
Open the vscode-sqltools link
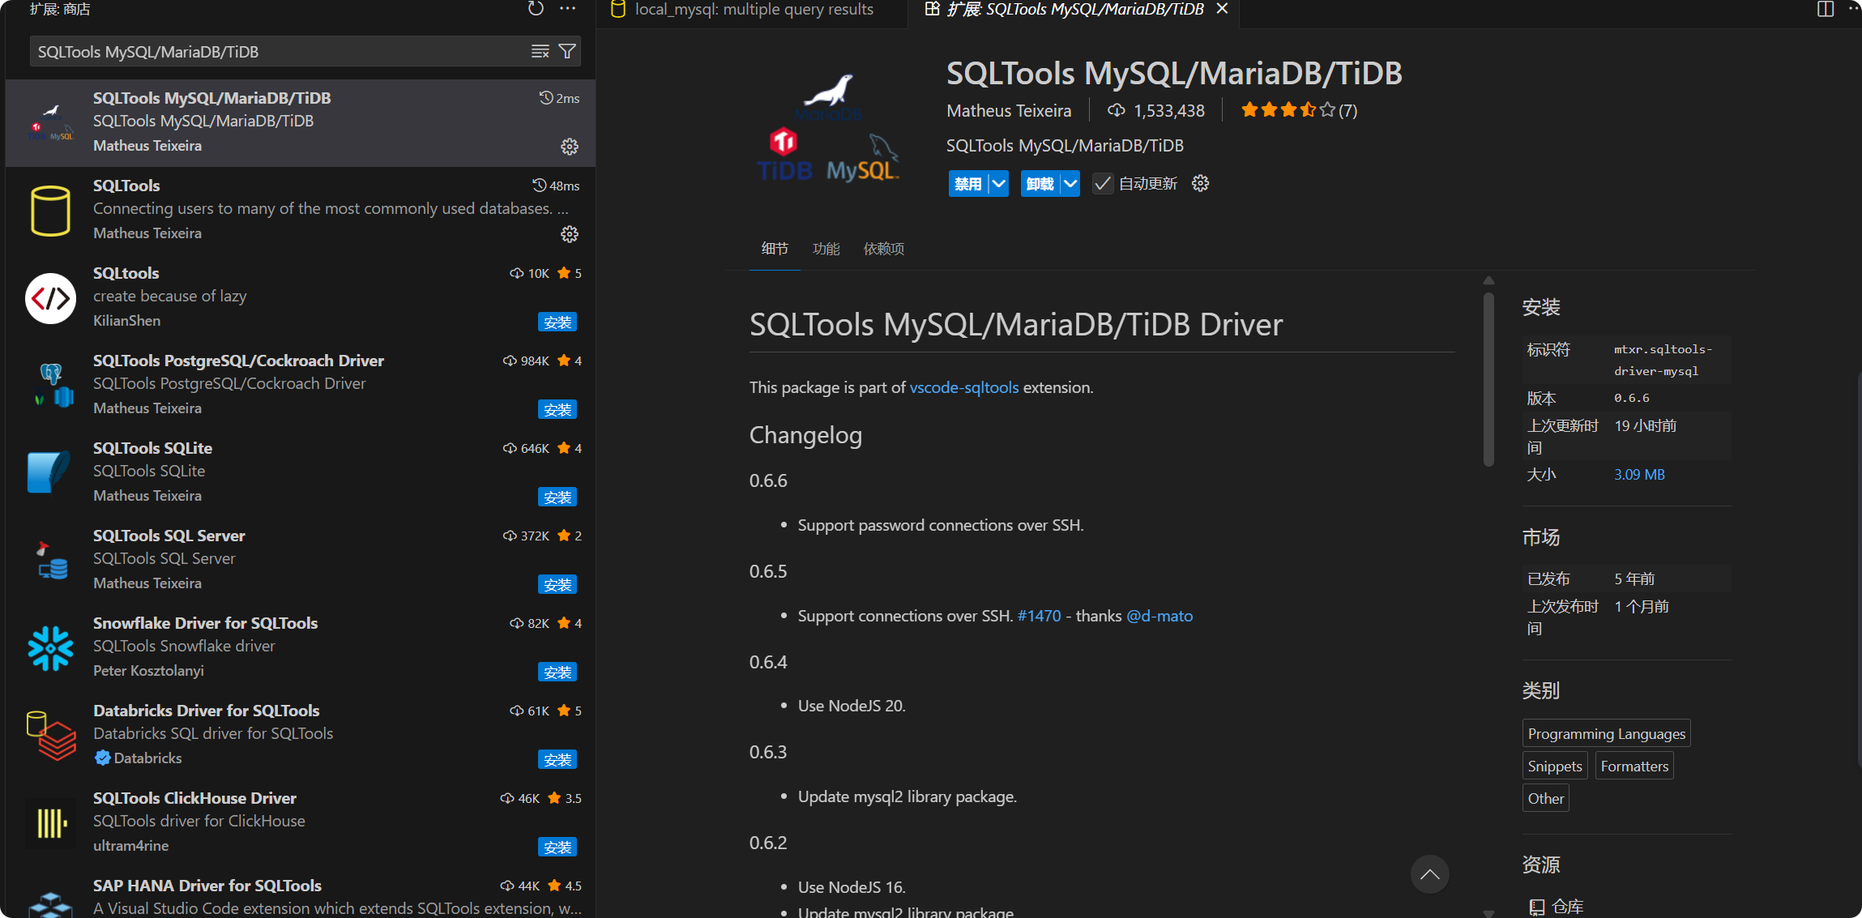pos(963,387)
